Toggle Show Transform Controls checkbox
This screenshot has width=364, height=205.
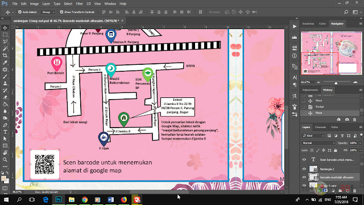tap(61, 12)
